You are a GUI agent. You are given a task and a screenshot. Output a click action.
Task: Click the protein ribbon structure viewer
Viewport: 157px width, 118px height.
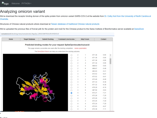pos(35,82)
